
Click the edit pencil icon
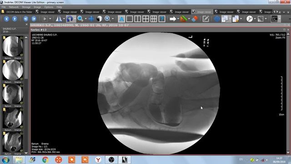point(206,19)
